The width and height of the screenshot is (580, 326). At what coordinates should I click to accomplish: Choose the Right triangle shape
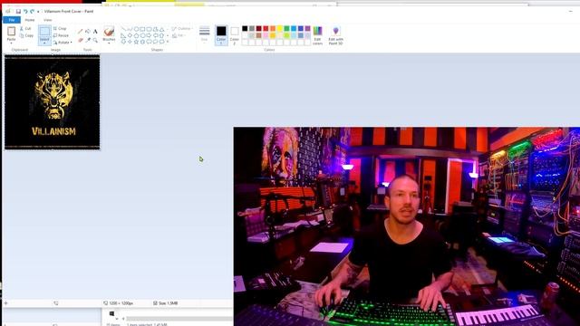pos(123,35)
